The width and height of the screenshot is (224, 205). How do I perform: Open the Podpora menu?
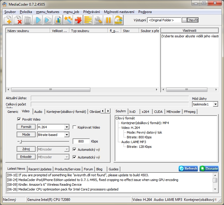coord(145,12)
